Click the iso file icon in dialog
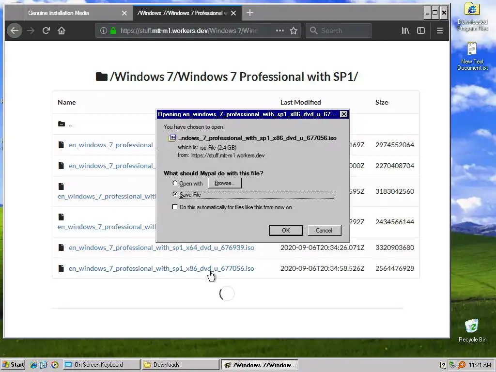Viewport: 496px width, 372px height. point(172,138)
